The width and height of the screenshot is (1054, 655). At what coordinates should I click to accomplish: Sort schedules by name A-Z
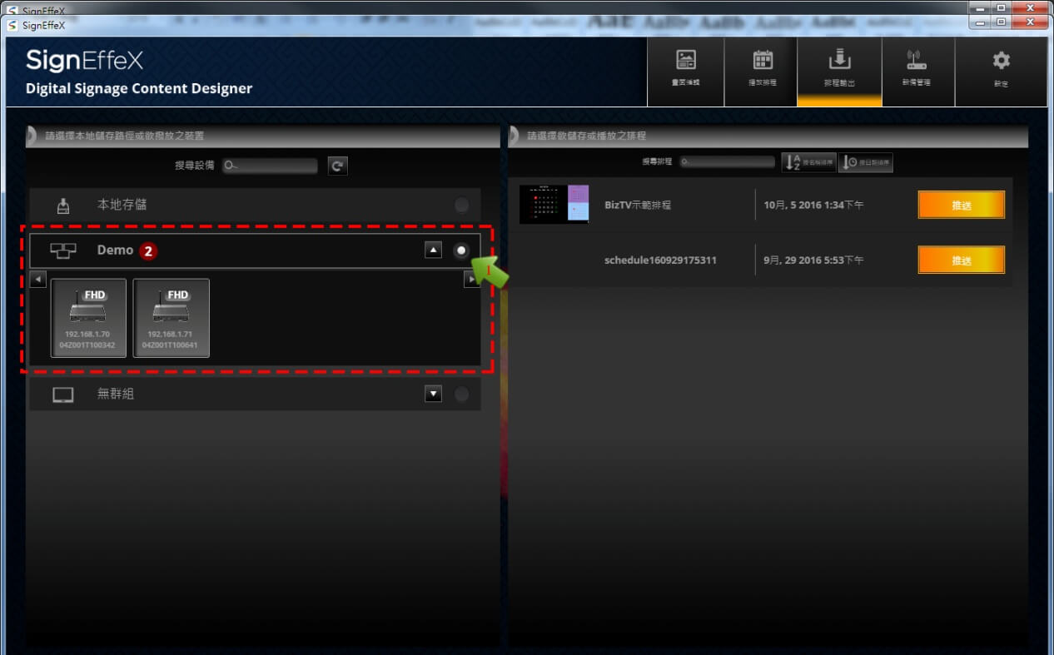click(x=808, y=162)
